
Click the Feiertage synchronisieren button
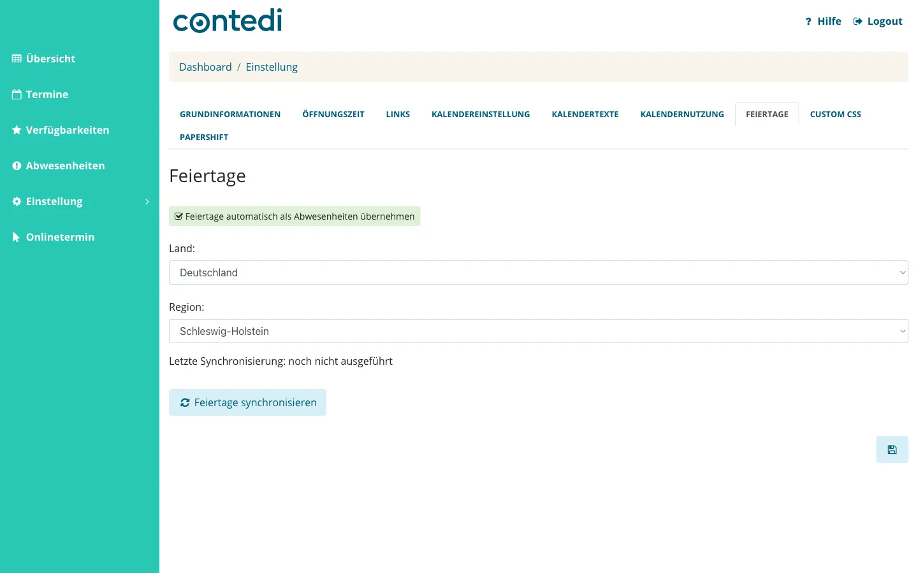click(247, 402)
